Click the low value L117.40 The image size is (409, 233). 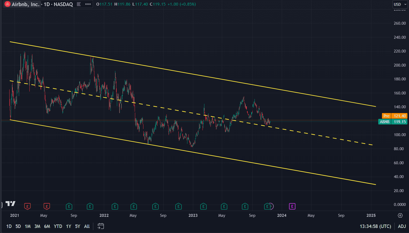pos(140,4)
